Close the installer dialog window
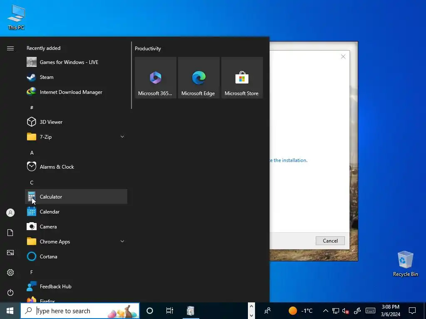This screenshot has height=319, width=426. pos(343,56)
